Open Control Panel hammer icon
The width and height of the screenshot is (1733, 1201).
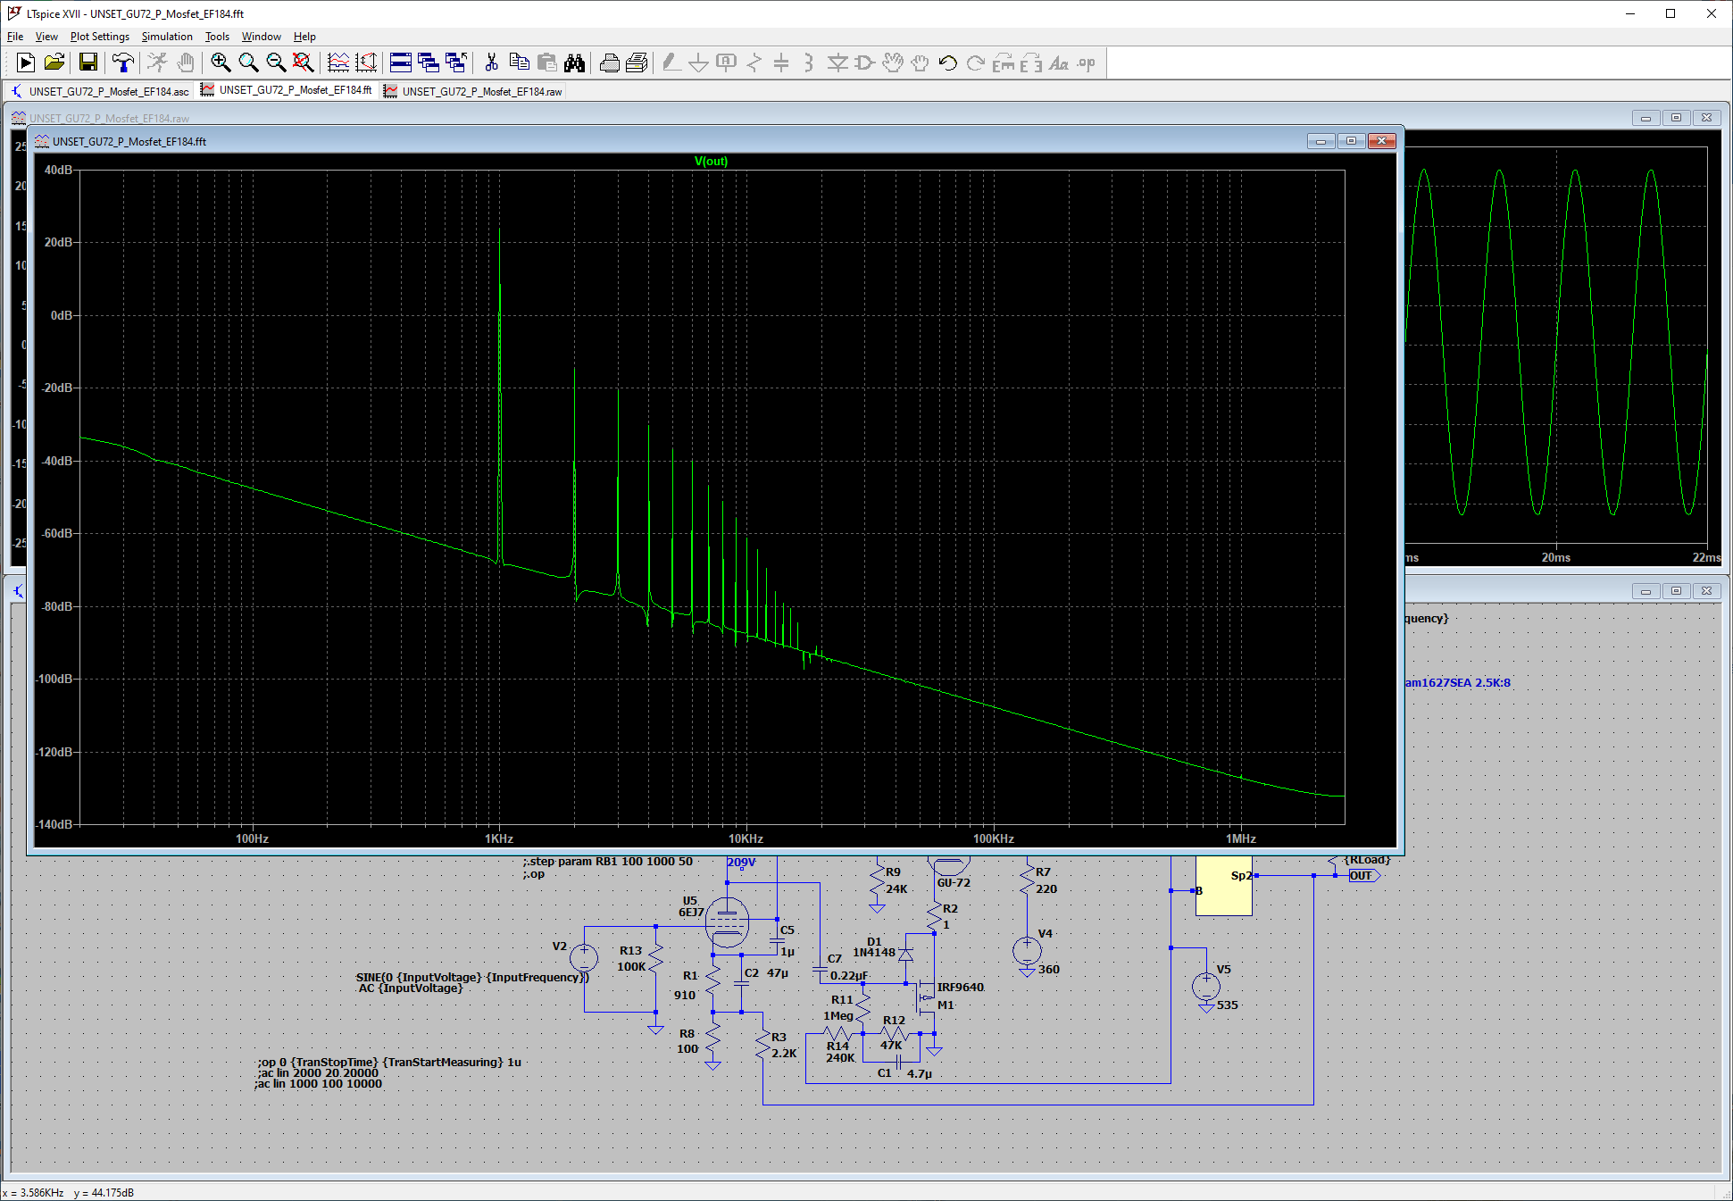[122, 63]
